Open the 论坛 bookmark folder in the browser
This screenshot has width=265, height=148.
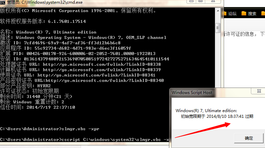tap(230, 13)
